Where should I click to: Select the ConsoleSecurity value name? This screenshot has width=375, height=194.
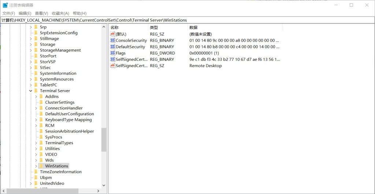(131, 40)
